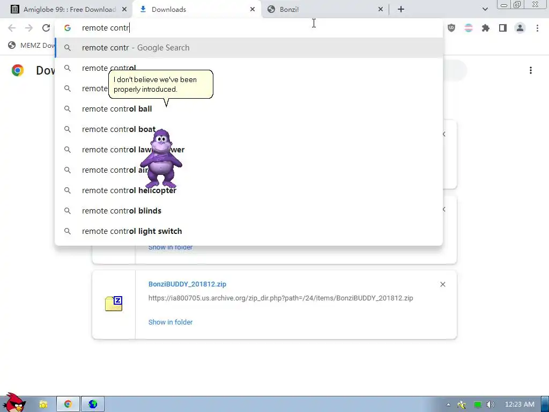Open the Angry Birds start button
The width and height of the screenshot is (549, 412).
point(14,402)
